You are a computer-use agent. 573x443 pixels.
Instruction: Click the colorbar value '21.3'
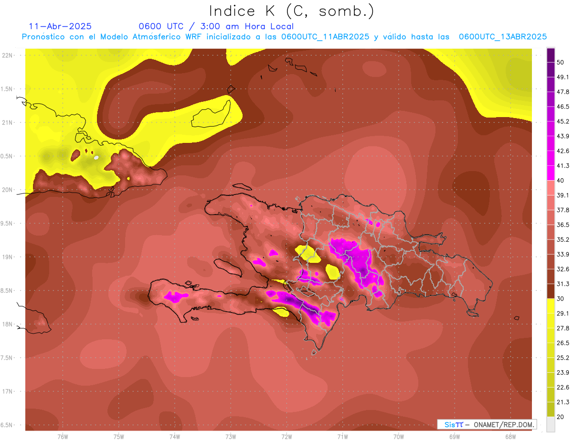point(563,402)
